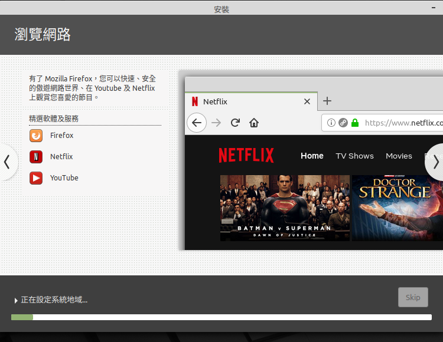The image size is (443, 342).
Task: Go to previous slide with left arrow
Action: (7, 162)
